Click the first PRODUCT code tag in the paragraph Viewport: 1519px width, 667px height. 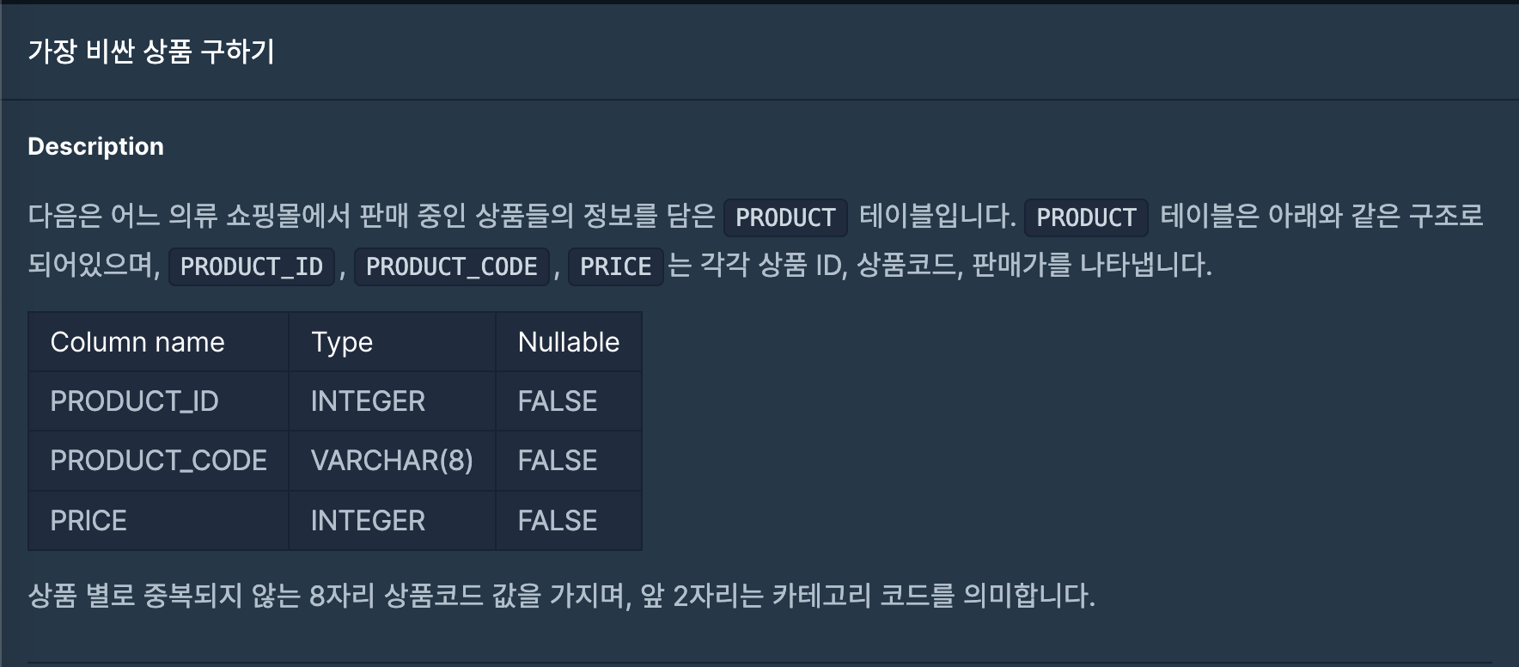coord(785,217)
